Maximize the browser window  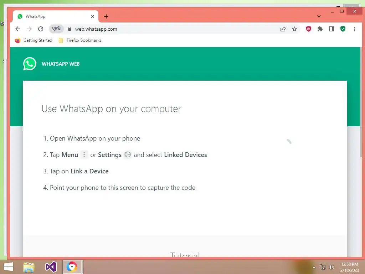point(342,11)
